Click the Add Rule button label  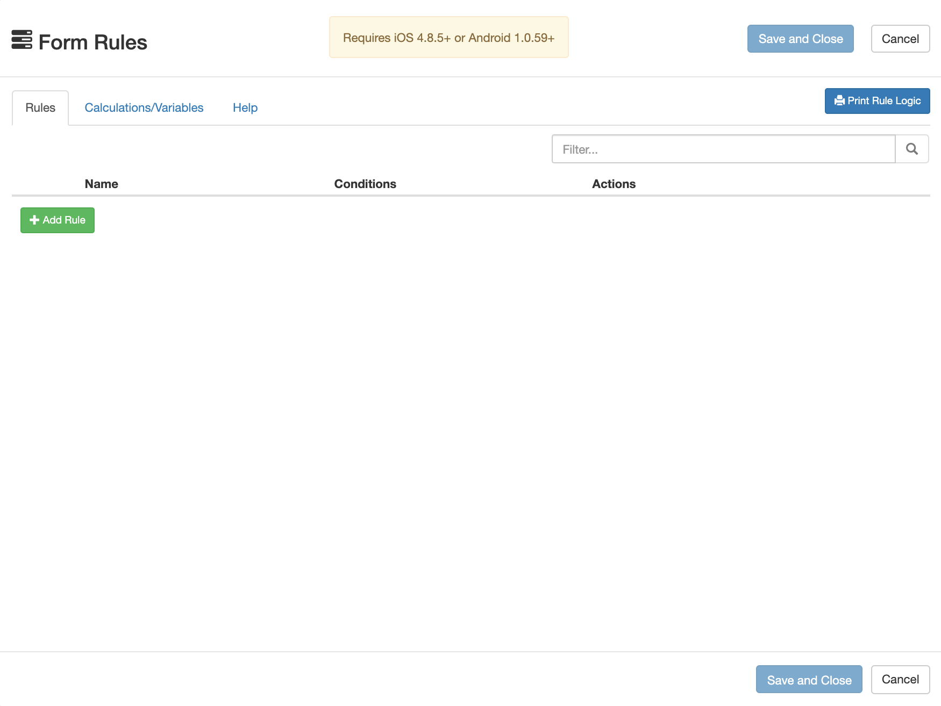[x=64, y=220]
